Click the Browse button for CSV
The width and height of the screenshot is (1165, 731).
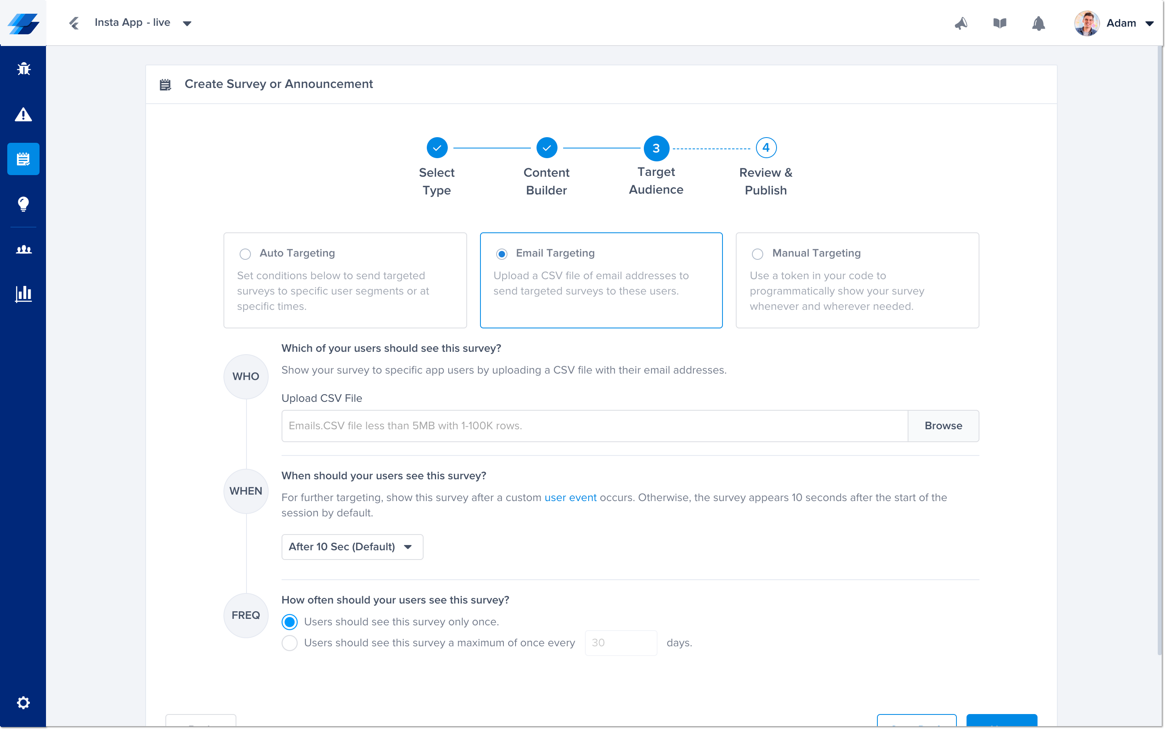coord(943,426)
